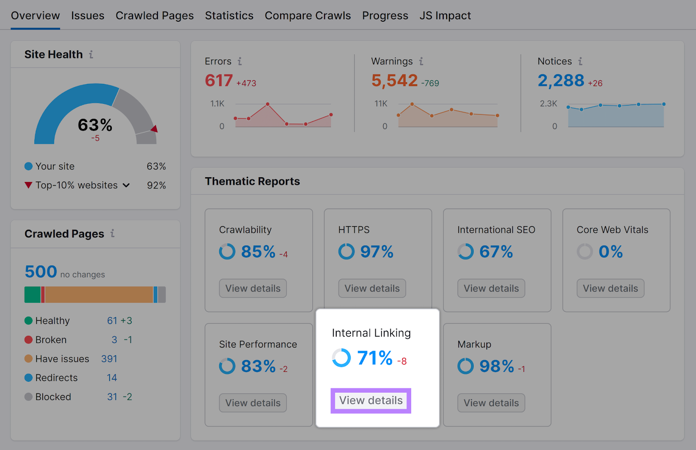Open Markup report via View details
This screenshot has width=696, height=450.
pos(491,403)
